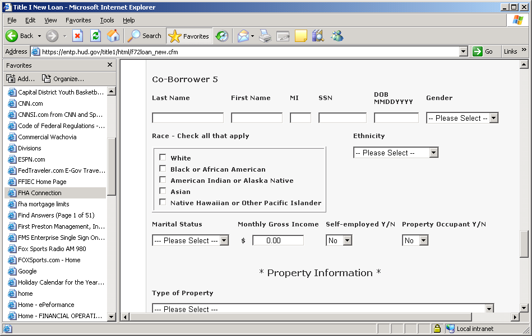Close the Favorites side panel
The height and width of the screenshot is (336, 532).
tap(110, 65)
